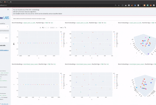
Task: Select the Lasso Select tool in modebar
Action: coord(48,28)
